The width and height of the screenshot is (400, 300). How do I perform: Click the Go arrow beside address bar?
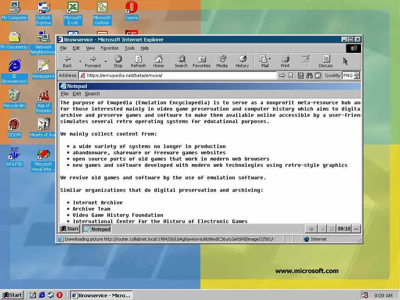click(282, 75)
